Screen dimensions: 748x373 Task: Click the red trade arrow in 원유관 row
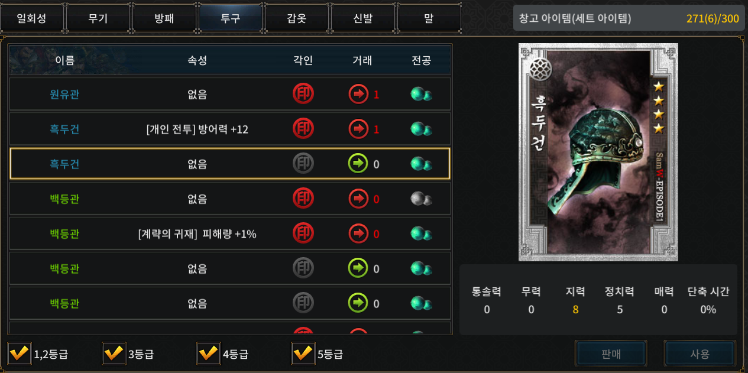click(358, 94)
